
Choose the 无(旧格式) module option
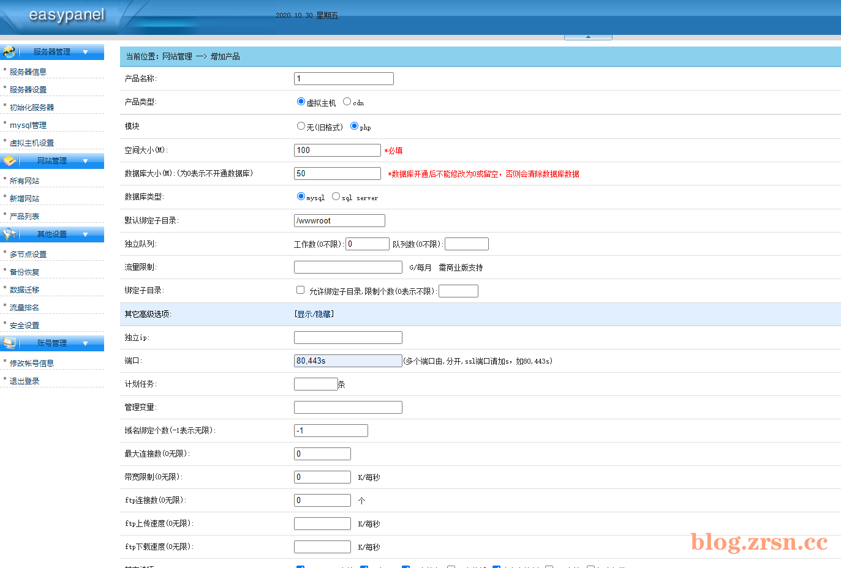point(301,126)
